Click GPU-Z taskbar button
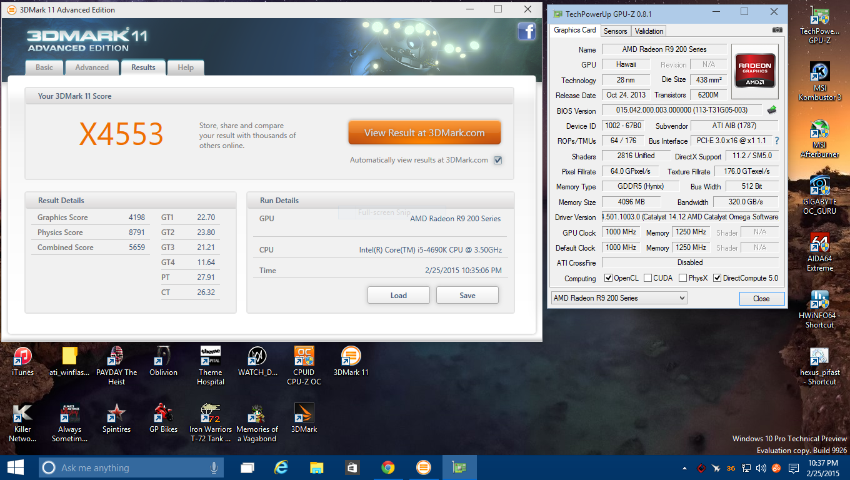Screen dimensions: 850x480 tap(459, 467)
